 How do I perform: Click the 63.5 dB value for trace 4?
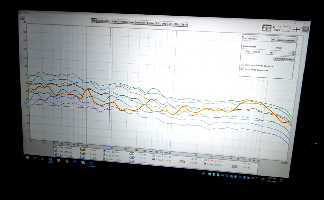pos(247,164)
